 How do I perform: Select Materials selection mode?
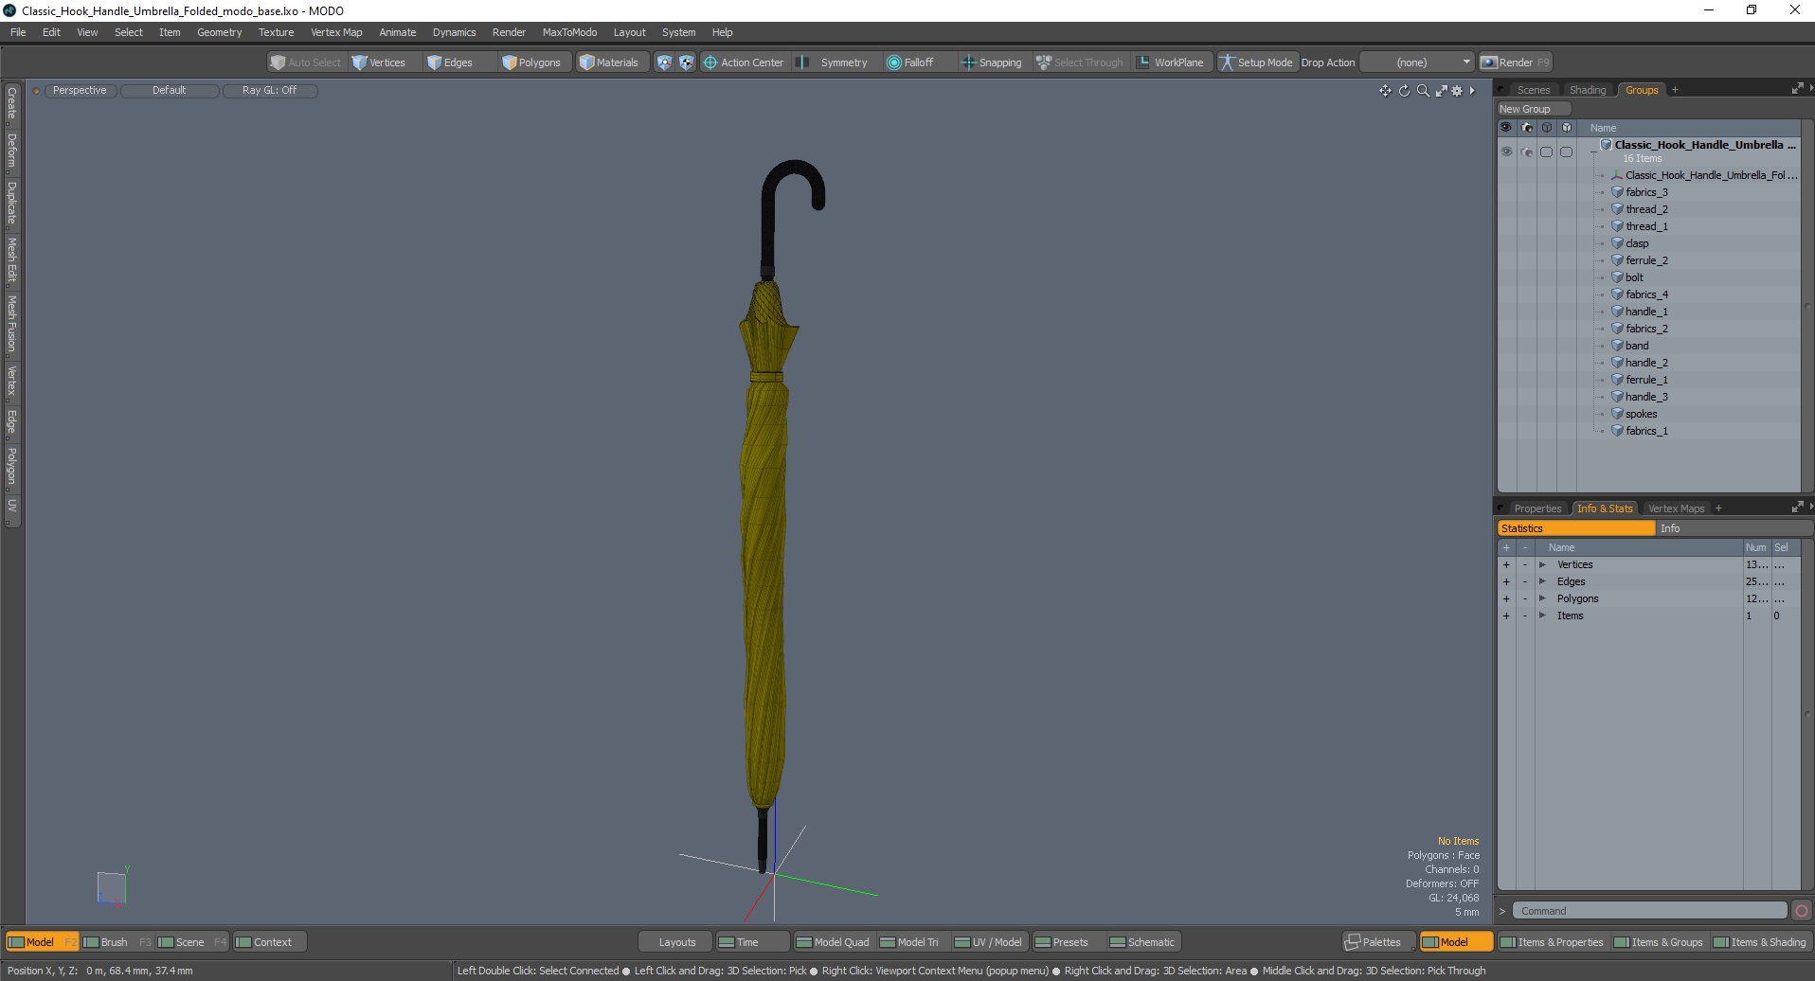(x=609, y=62)
